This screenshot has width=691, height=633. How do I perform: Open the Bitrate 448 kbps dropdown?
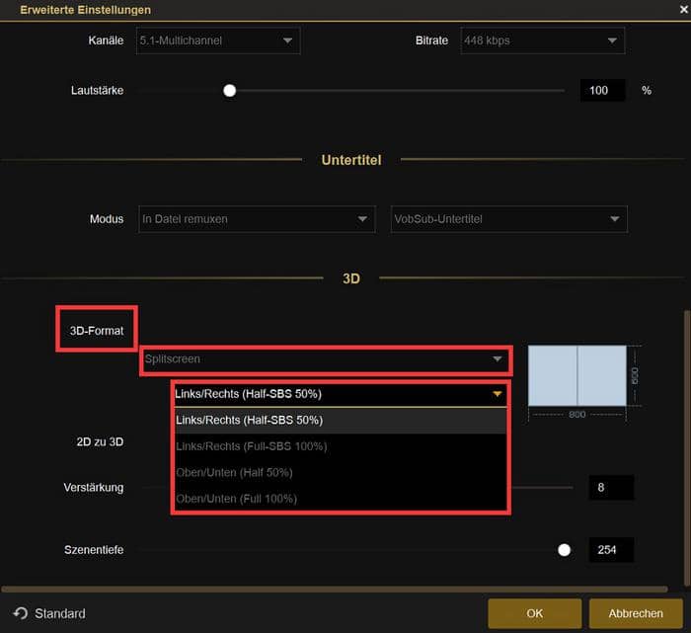(542, 40)
